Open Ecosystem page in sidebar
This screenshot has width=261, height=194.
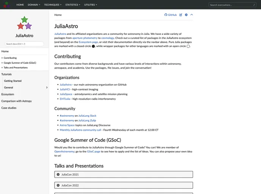(x=8, y=94)
